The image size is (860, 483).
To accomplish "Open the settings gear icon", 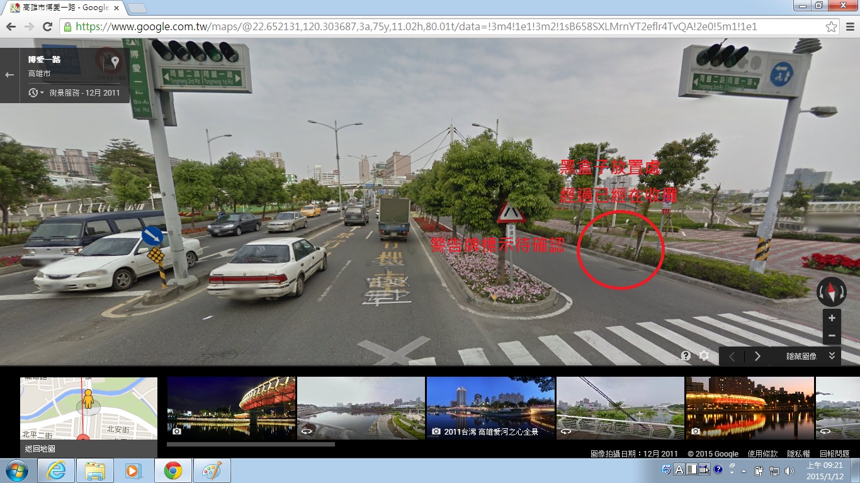I will point(704,356).
